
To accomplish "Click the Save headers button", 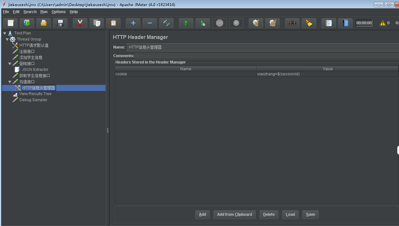I will click(x=310, y=215).
